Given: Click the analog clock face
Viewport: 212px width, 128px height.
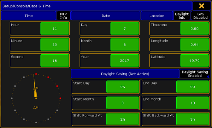Looking at the screenshot, I should pos(36,98).
